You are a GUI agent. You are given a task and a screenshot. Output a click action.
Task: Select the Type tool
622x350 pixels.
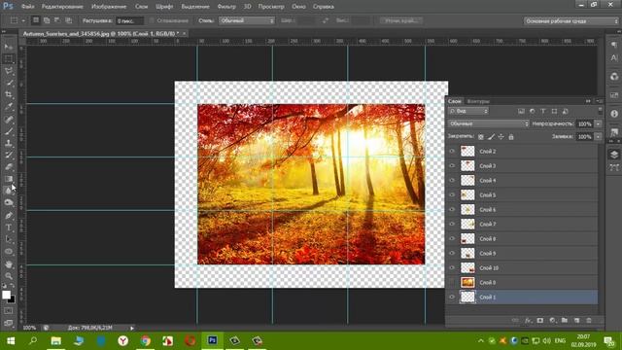tap(9, 227)
